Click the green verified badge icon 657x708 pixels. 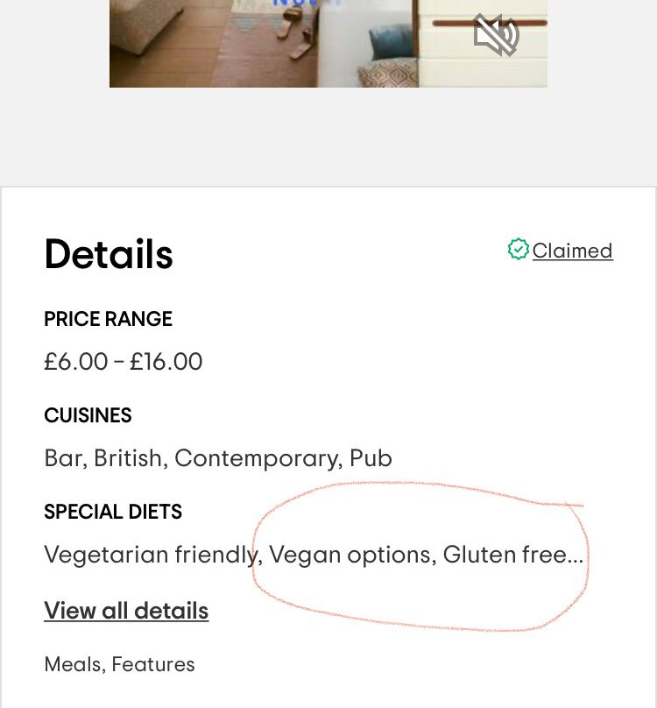518,250
